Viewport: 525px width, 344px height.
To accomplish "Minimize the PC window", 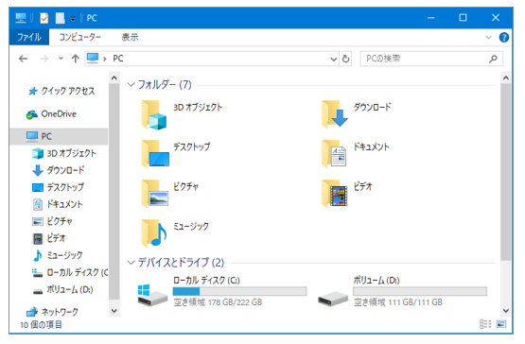I will (431, 18).
